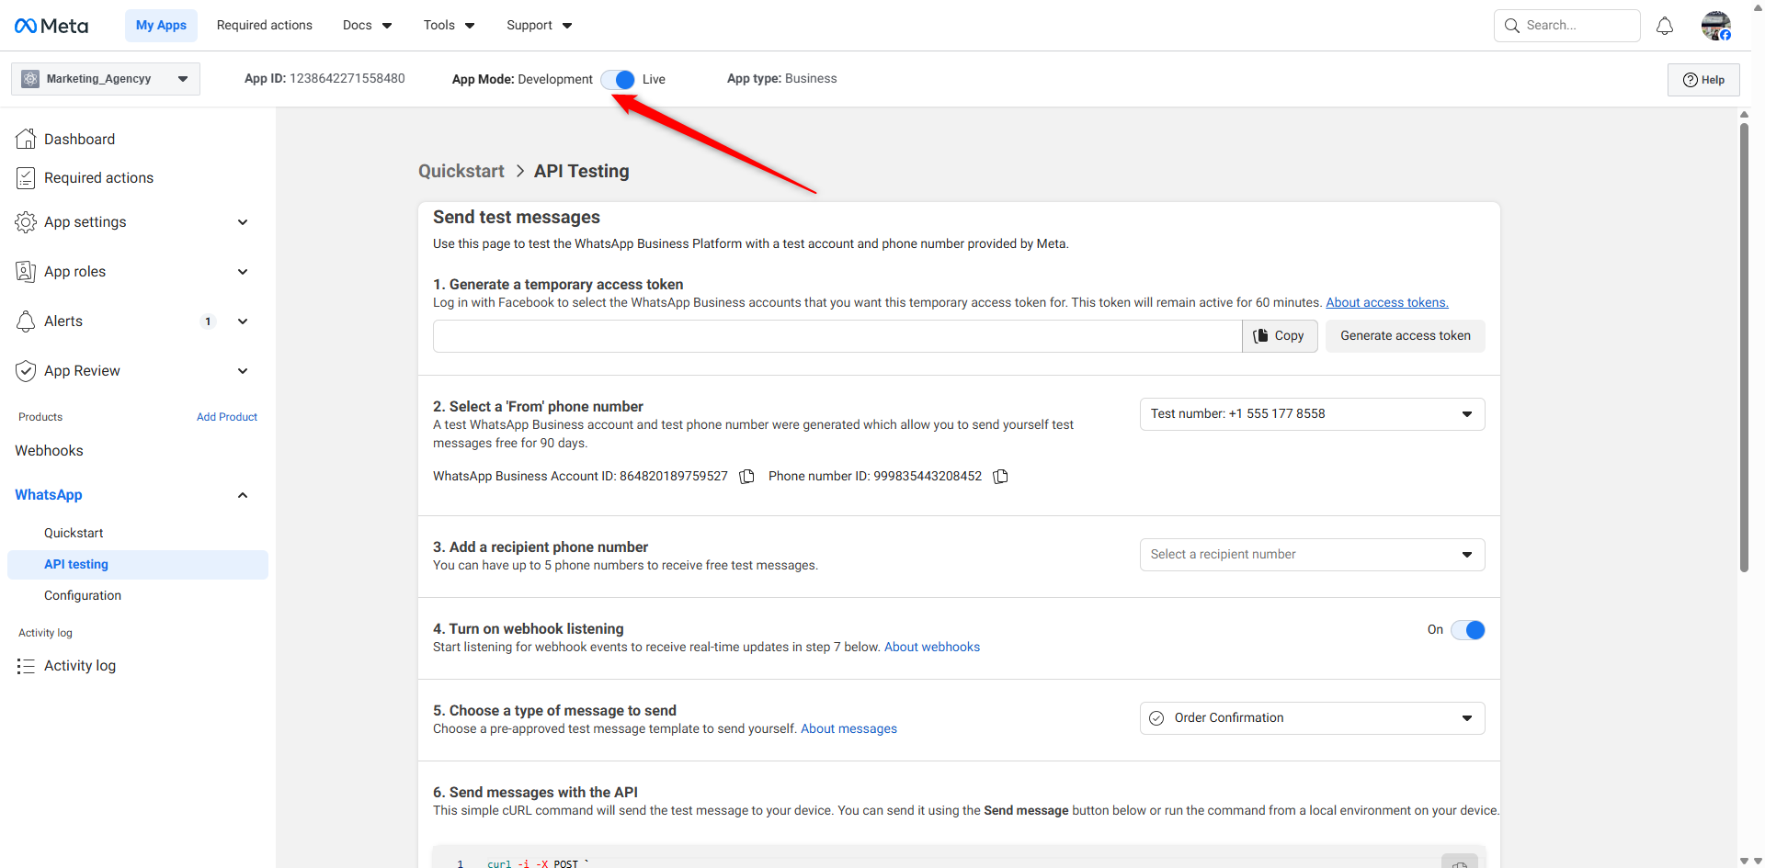The image size is (1765, 868).
Task: Open About messages link
Action: click(x=848, y=729)
